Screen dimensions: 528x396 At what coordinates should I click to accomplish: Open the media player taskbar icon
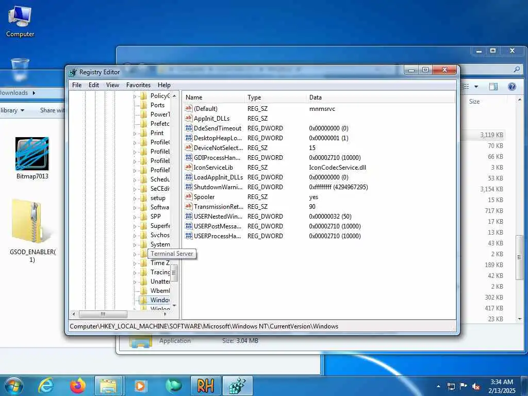pos(140,386)
